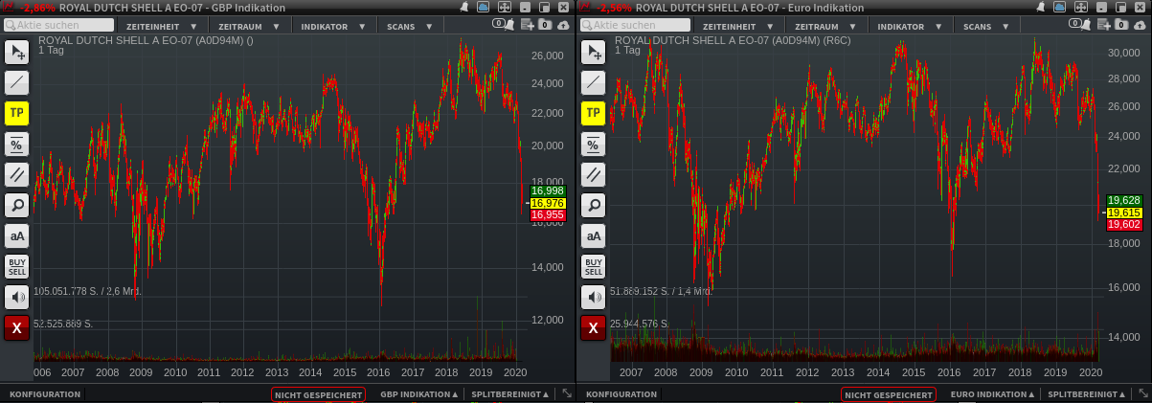Select the pointer tool in Euro chart toolbar
Image resolution: width=1152 pixels, height=403 pixels.
coord(594,52)
